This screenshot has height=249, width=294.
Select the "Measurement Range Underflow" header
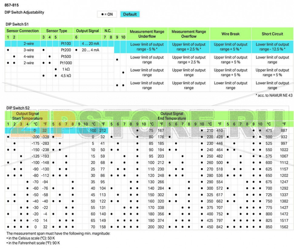[147, 34]
